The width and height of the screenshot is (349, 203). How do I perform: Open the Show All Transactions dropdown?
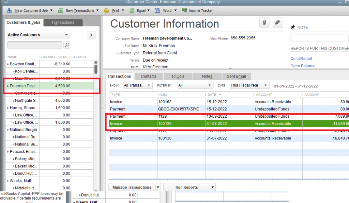pos(137,85)
